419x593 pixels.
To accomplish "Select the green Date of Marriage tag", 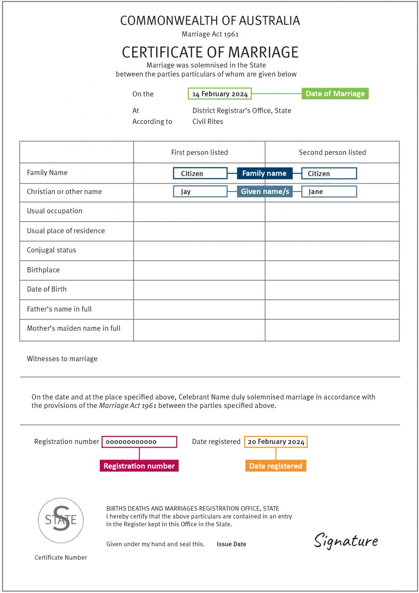I will pyautogui.click(x=335, y=93).
